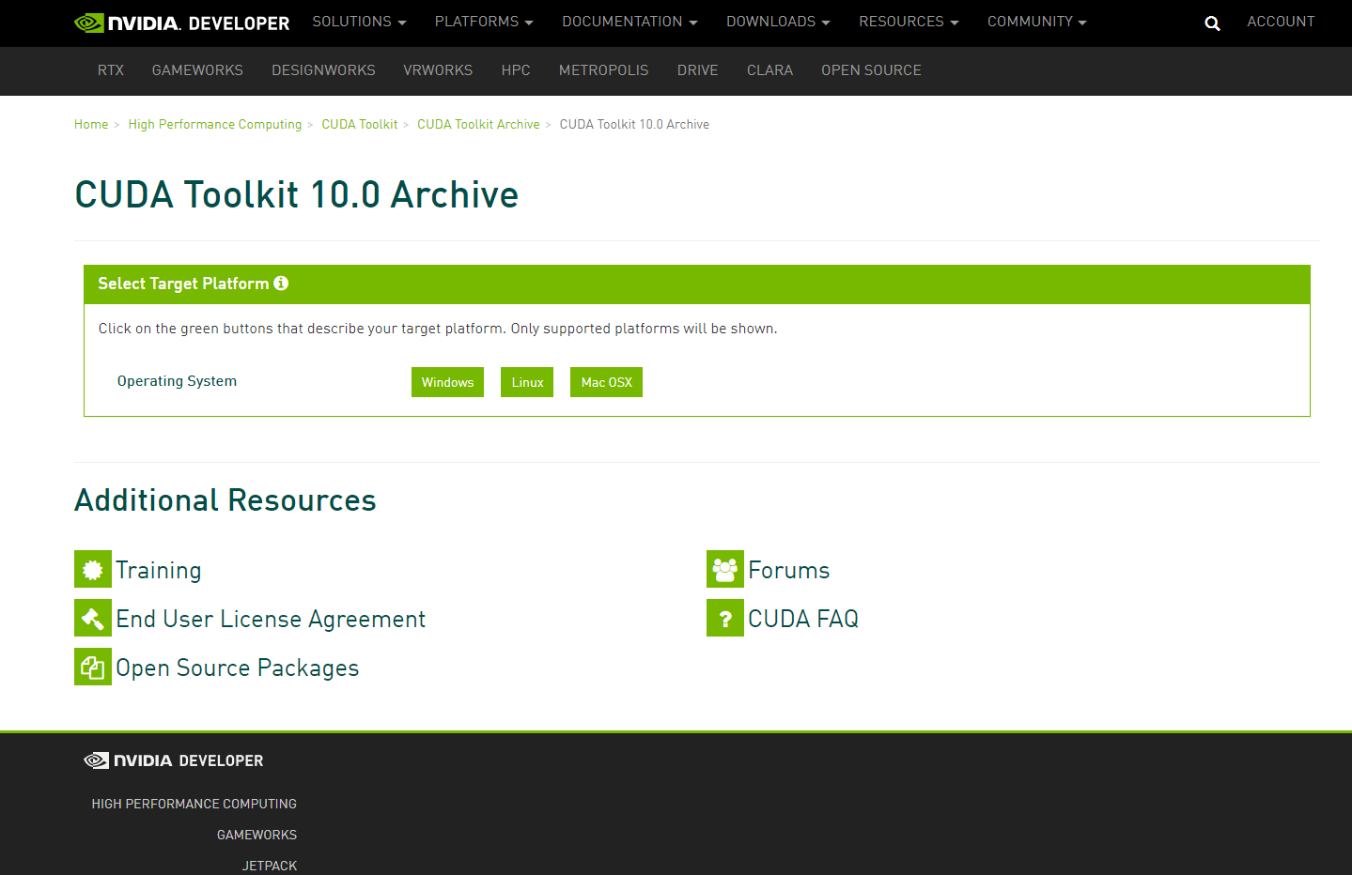Go to VRWorks in the sub navigation

(x=438, y=70)
